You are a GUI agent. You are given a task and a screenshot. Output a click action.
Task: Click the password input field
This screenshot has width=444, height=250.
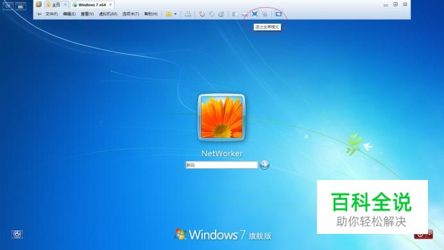221,165
